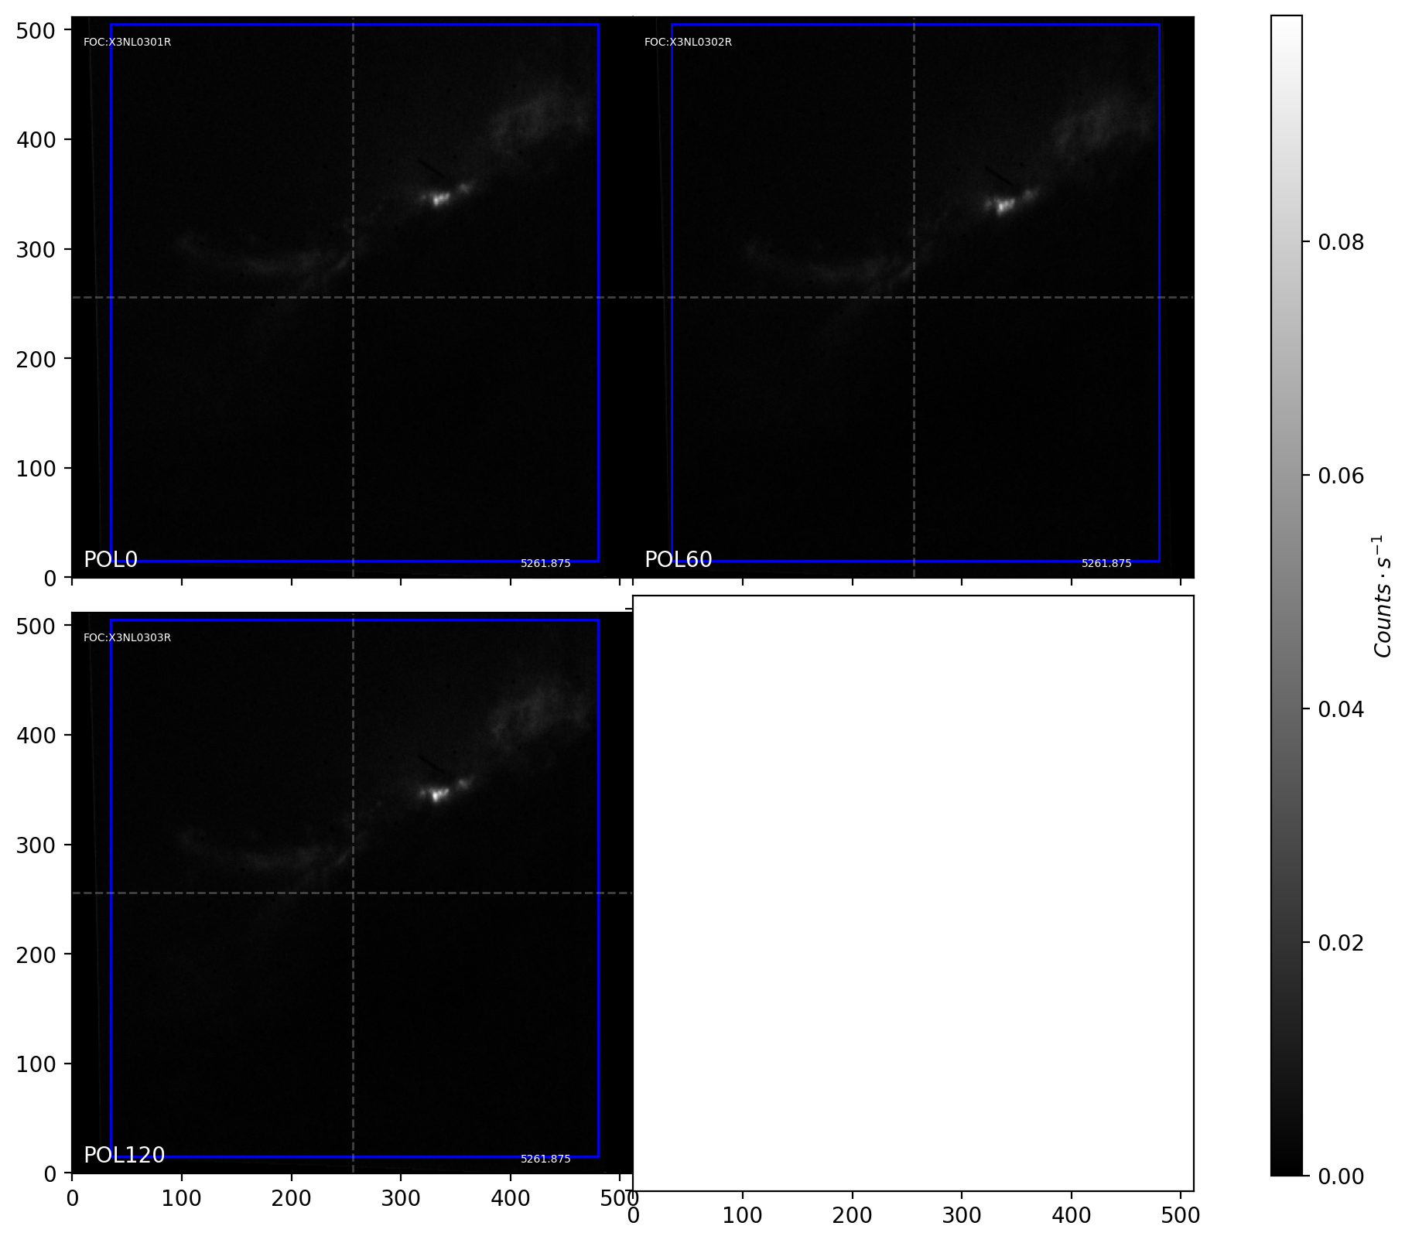Select the FOC:X3NL0301R filename text
Image resolution: width=1412 pixels, height=1243 pixels.
(x=127, y=43)
